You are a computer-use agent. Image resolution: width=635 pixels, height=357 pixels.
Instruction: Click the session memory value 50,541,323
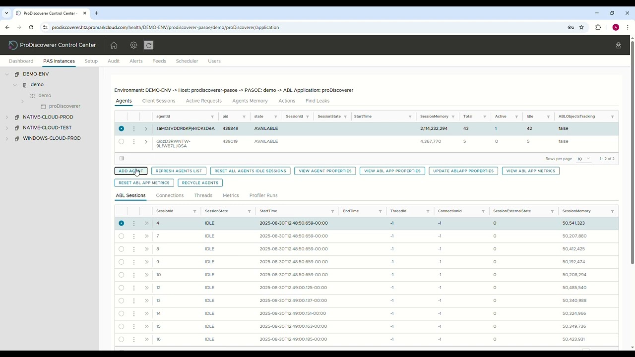pyautogui.click(x=573, y=223)
